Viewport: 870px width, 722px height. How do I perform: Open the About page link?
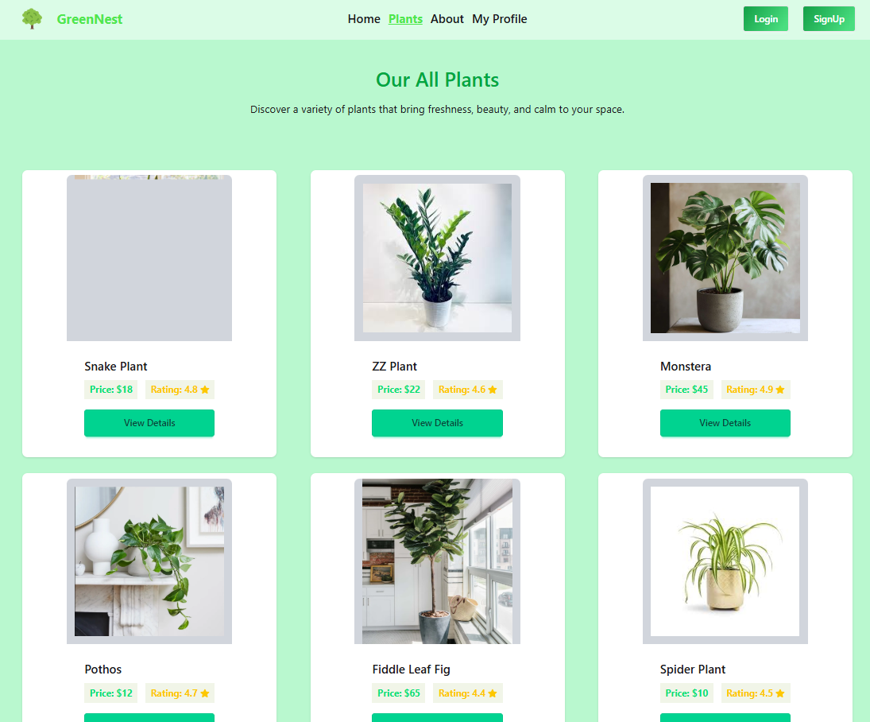pyautogui.click(x=447, y=19)
